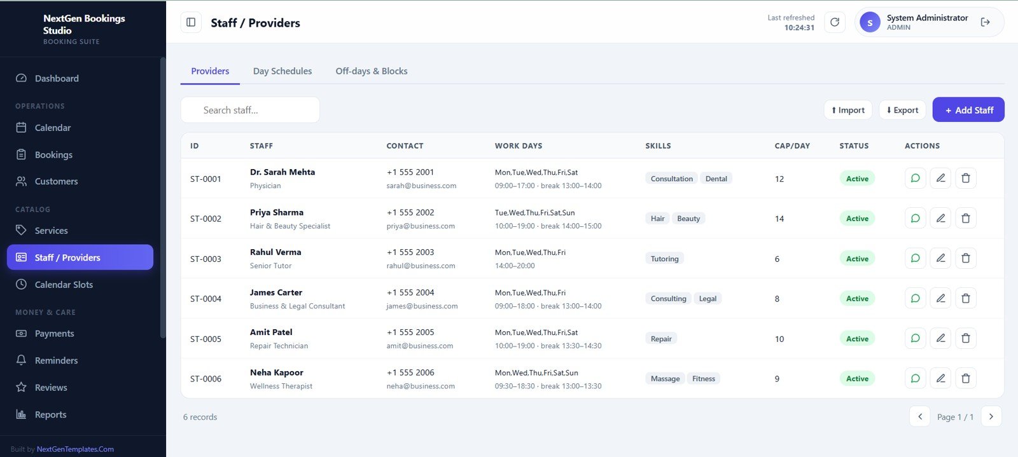Viewport: 1018px width, 457px height.
Task: Click the sidebar vertical scrollbar
Action: [163, 197]
